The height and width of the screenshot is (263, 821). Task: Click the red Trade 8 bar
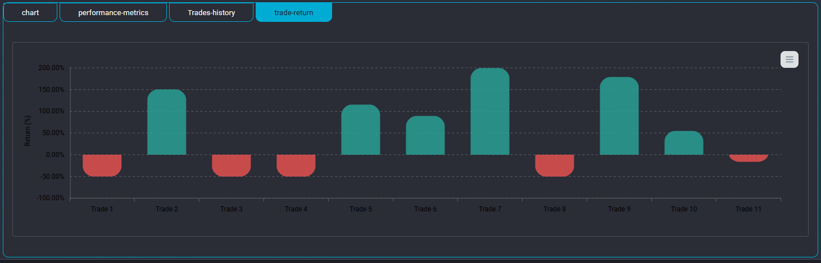pos(555,165)
